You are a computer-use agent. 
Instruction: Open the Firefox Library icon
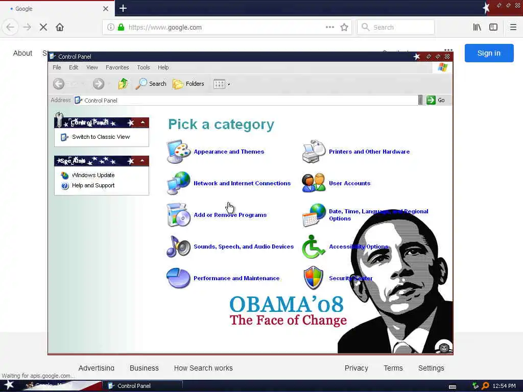(477, 27)
